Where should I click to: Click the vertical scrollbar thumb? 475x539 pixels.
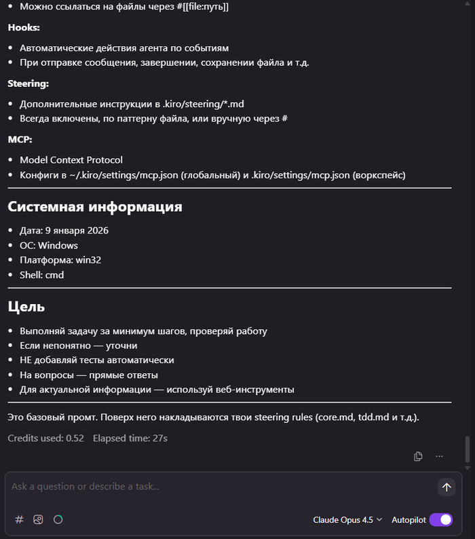(x=467, y=449)
